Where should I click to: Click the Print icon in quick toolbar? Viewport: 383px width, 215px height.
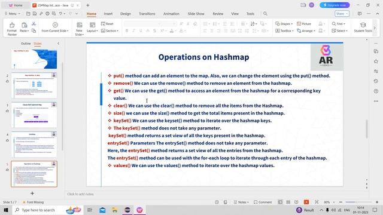click(47, 14)
